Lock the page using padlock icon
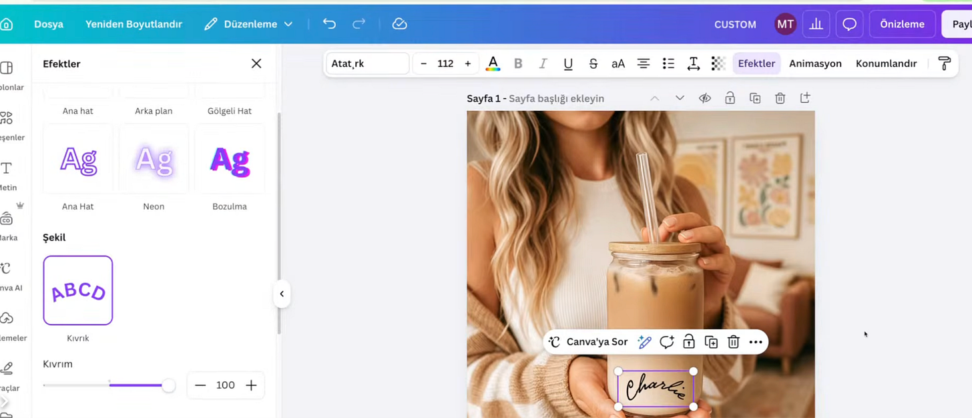The image size is (972, 418). (x=730, y=98)
